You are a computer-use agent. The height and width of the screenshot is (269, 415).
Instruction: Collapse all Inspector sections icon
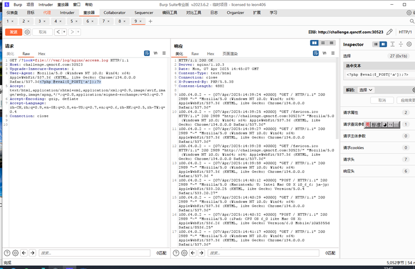[x=401, y=44]
